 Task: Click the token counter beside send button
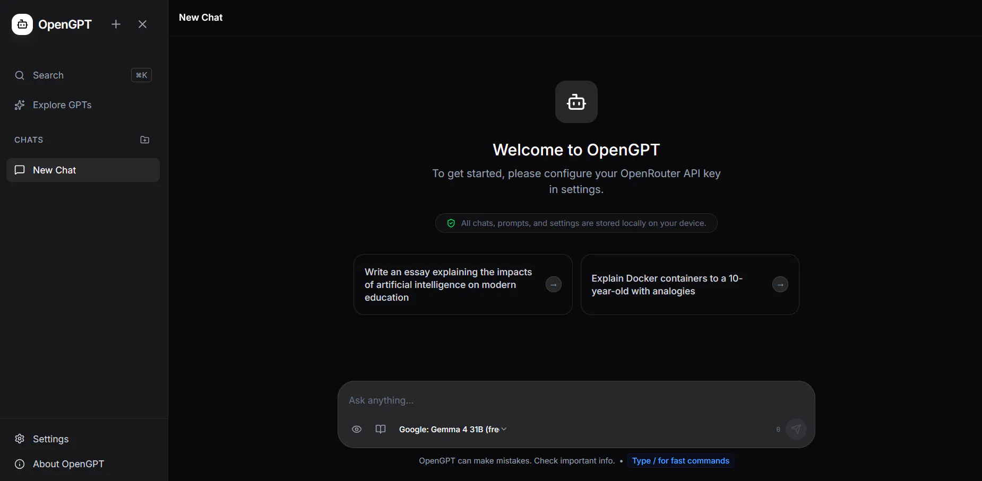778,430
